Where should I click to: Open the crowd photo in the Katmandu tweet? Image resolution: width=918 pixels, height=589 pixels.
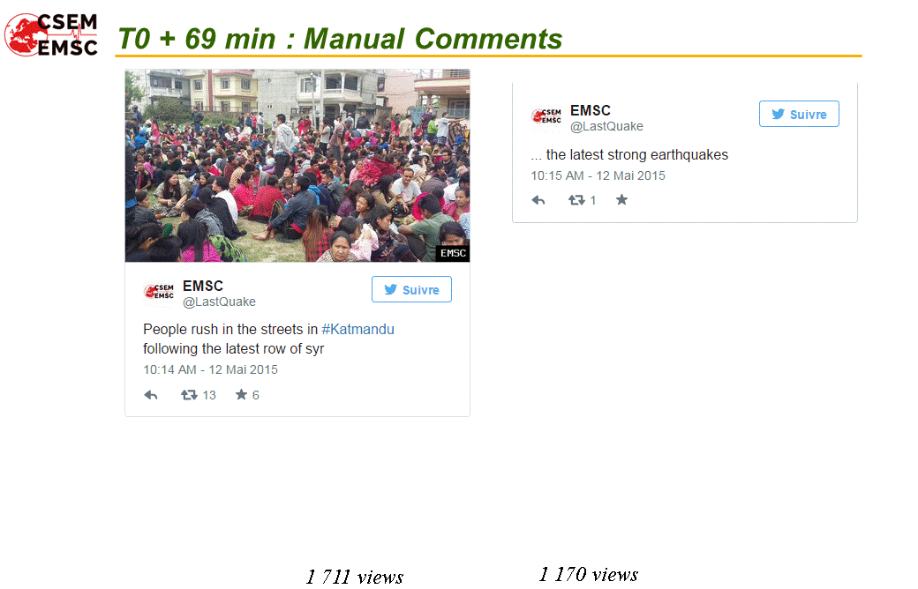(297, 166)
